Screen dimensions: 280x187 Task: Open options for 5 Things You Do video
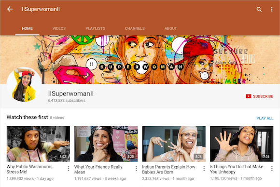tap(272, 169)
